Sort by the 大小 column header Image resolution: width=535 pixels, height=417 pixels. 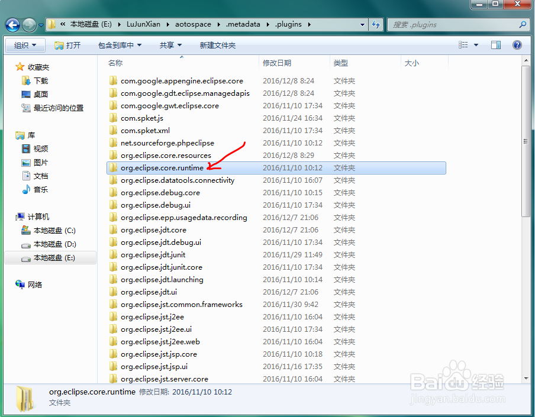click(411, 63)
